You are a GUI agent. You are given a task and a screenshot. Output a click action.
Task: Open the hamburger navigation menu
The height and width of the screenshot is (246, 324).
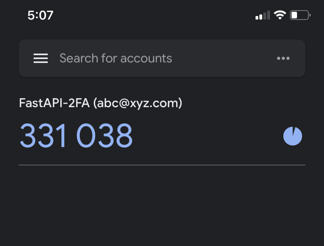[41, 59]
